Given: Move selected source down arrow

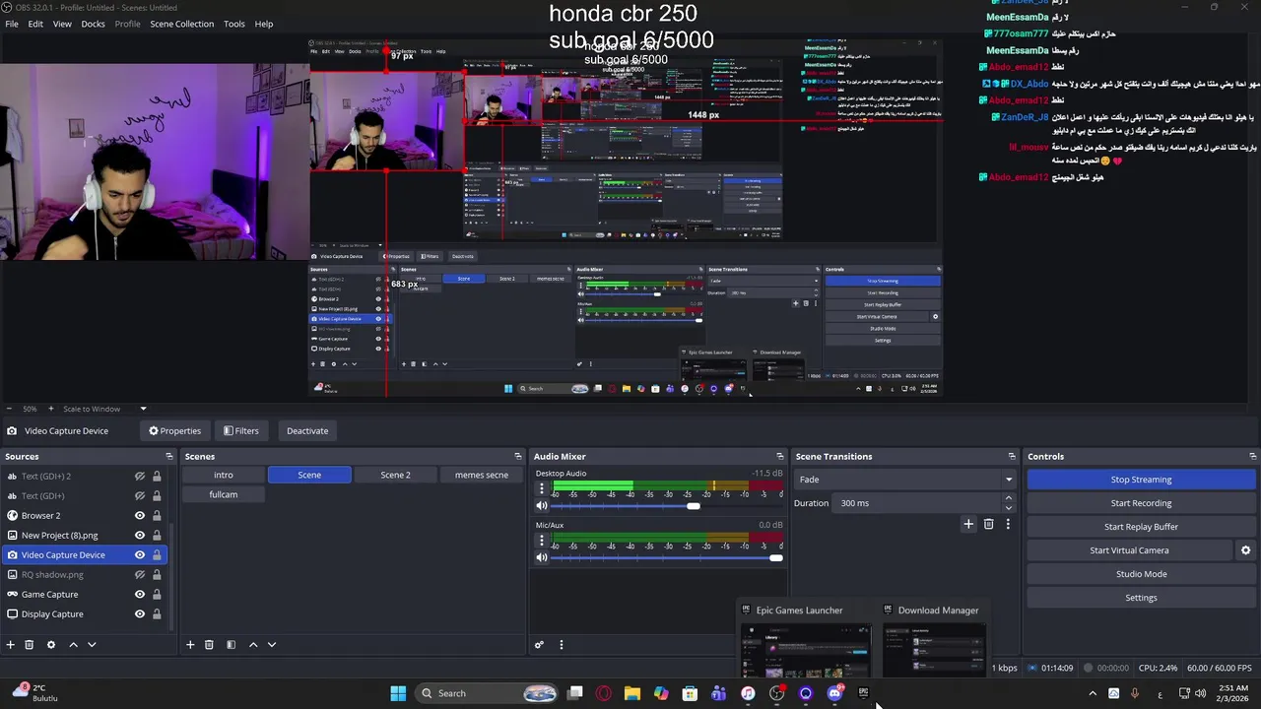Looking at the screenshot, I should (x=92, y=645).
